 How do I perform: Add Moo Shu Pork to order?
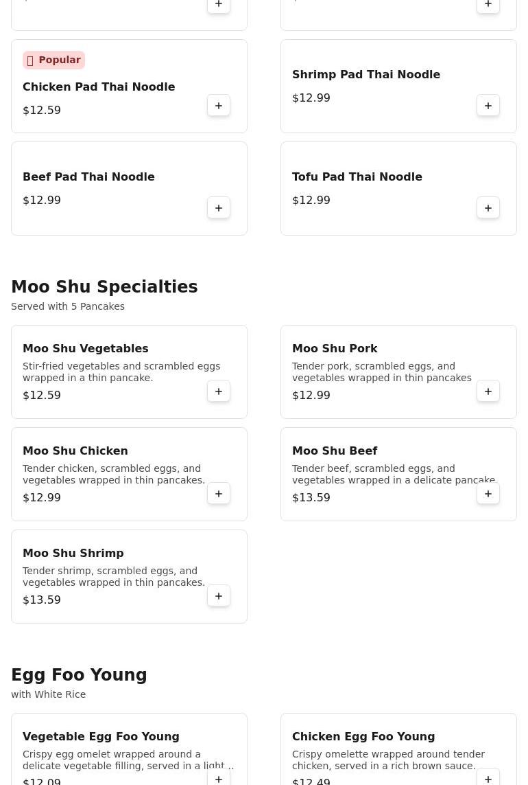[488, 391]
